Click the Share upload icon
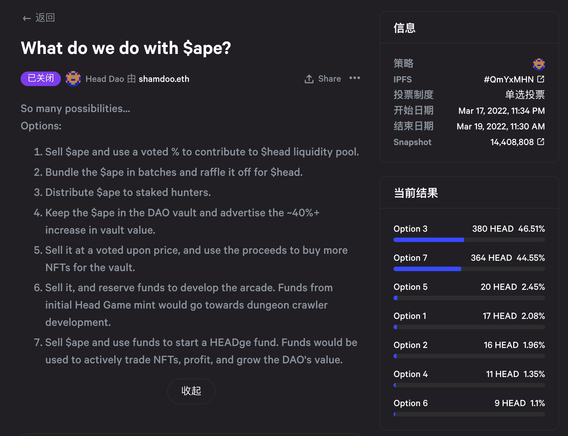This screenshot has width=568, height=436. pyautogui.click(x=309, y=79)
